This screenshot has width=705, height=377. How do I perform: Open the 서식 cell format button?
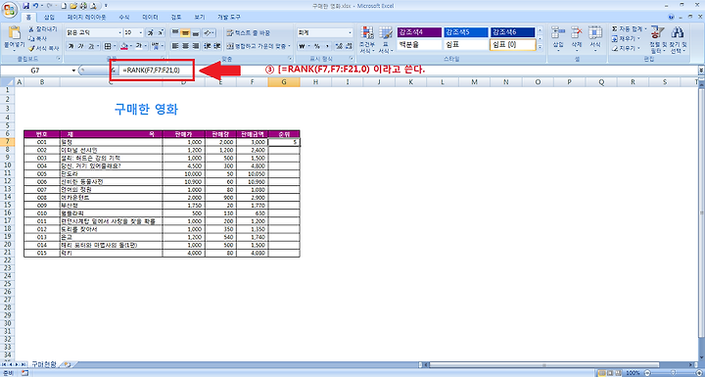pos(595,39)
